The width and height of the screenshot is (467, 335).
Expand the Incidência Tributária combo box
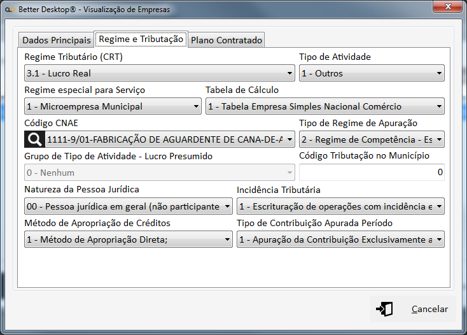click(340, 206)
